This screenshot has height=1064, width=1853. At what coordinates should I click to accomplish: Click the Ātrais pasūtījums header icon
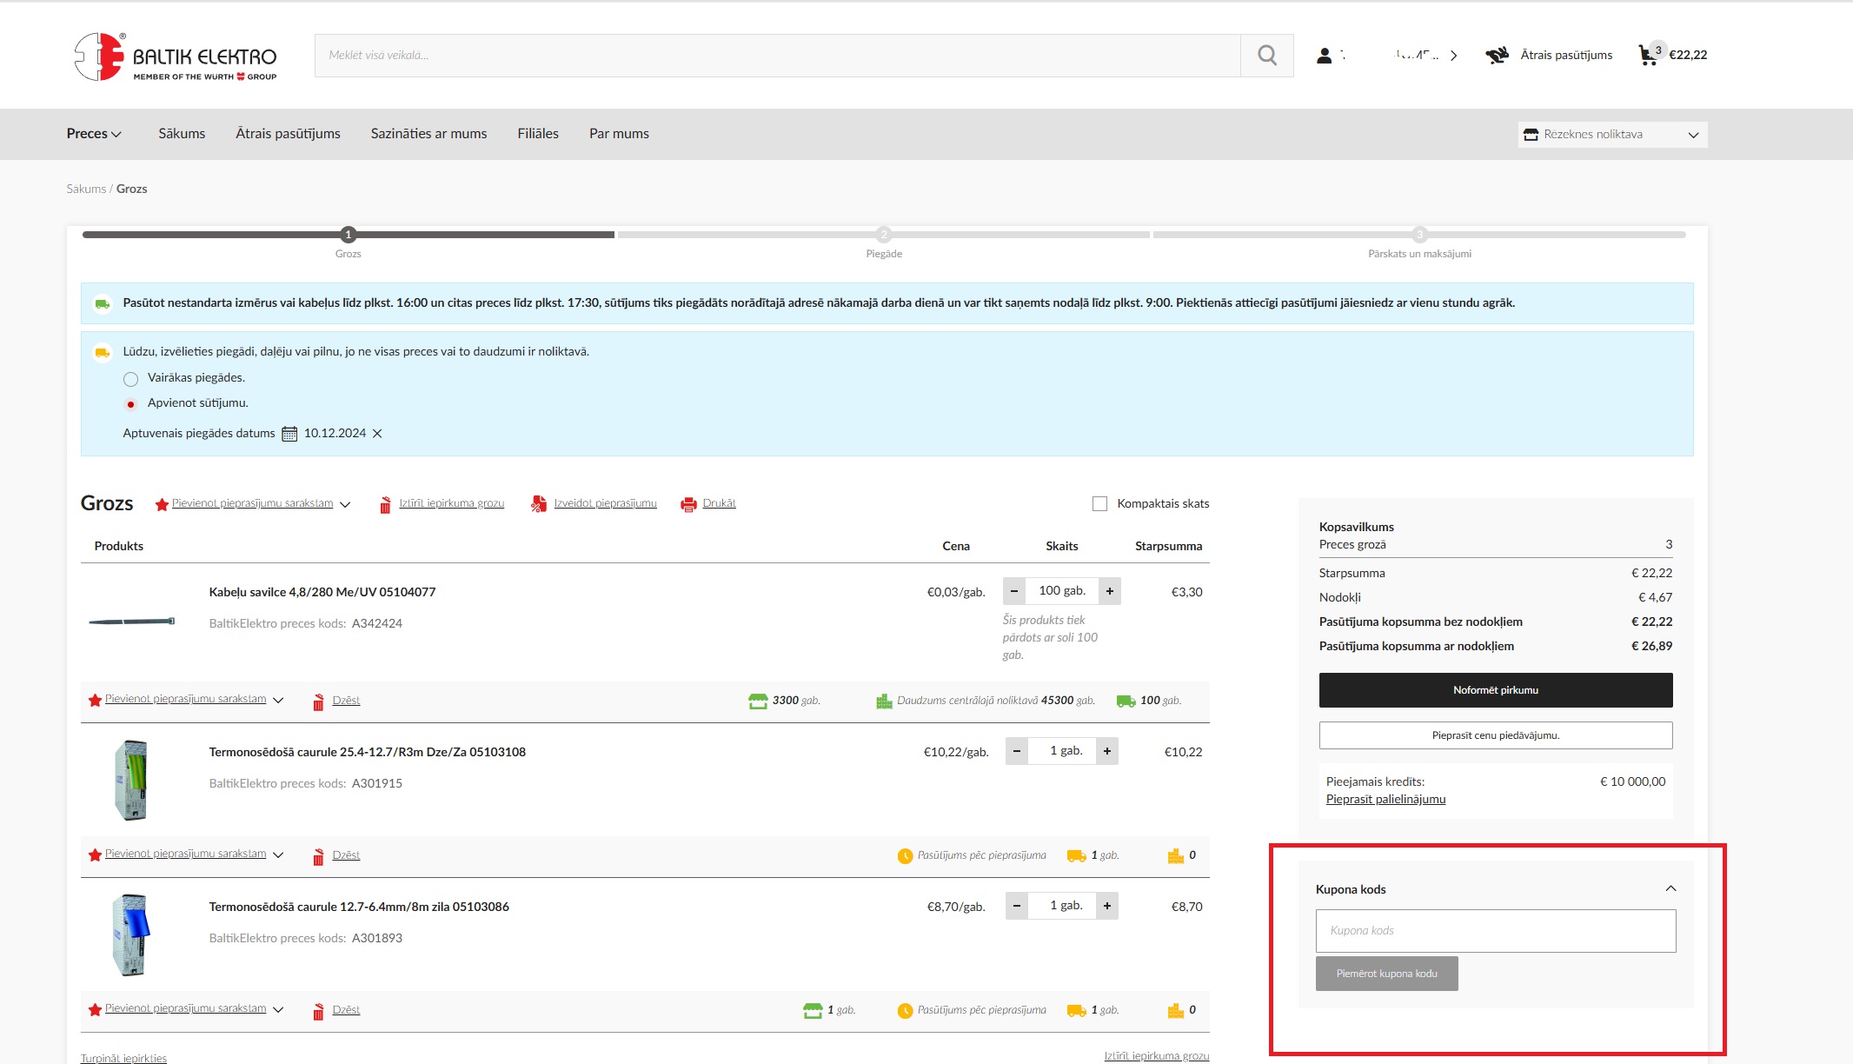click(x=1497, y=56)
